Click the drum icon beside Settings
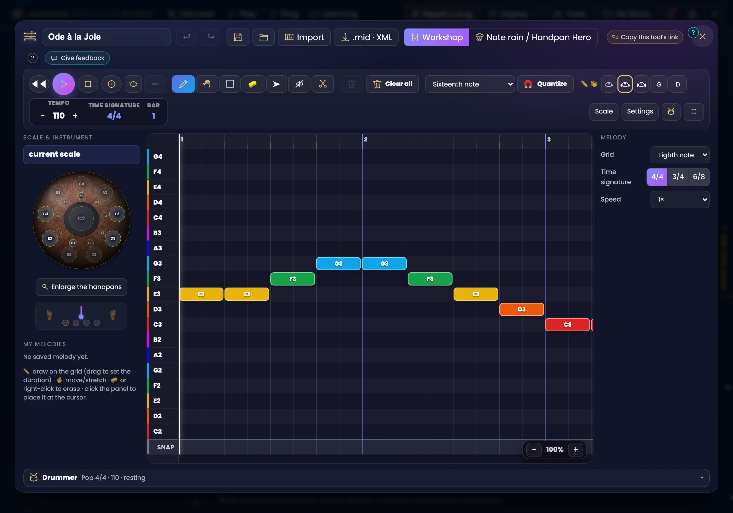 tap(671, 111)
